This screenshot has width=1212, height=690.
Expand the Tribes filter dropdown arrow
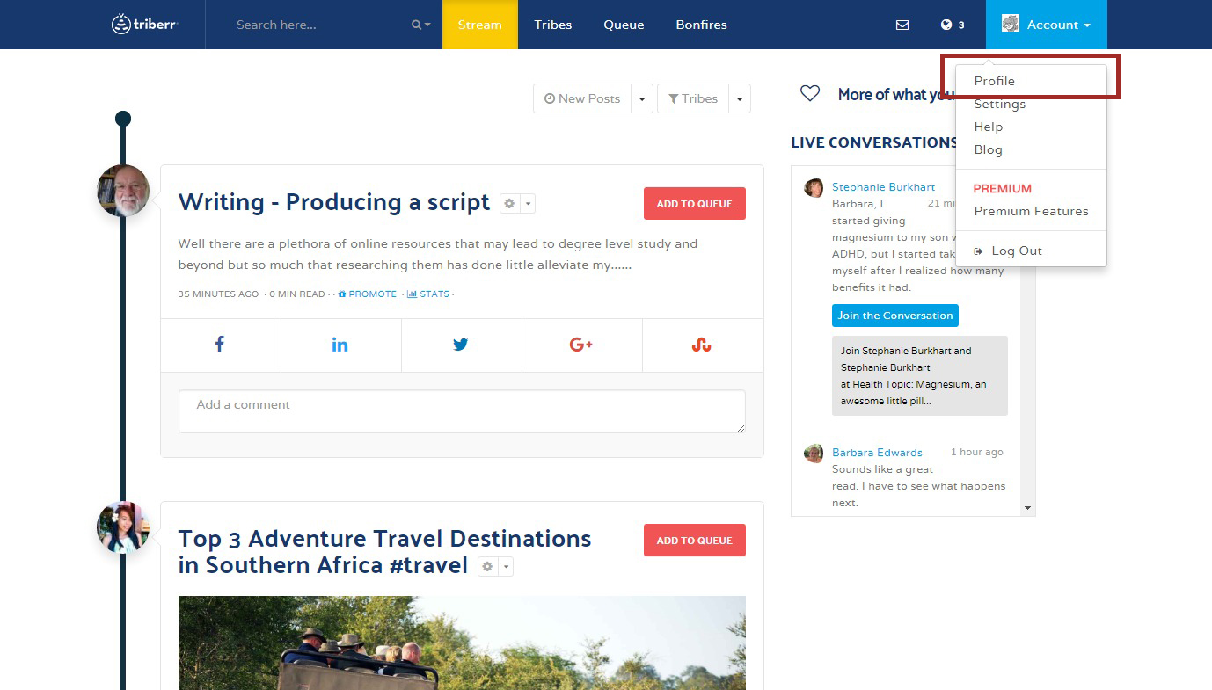[740, 98]
